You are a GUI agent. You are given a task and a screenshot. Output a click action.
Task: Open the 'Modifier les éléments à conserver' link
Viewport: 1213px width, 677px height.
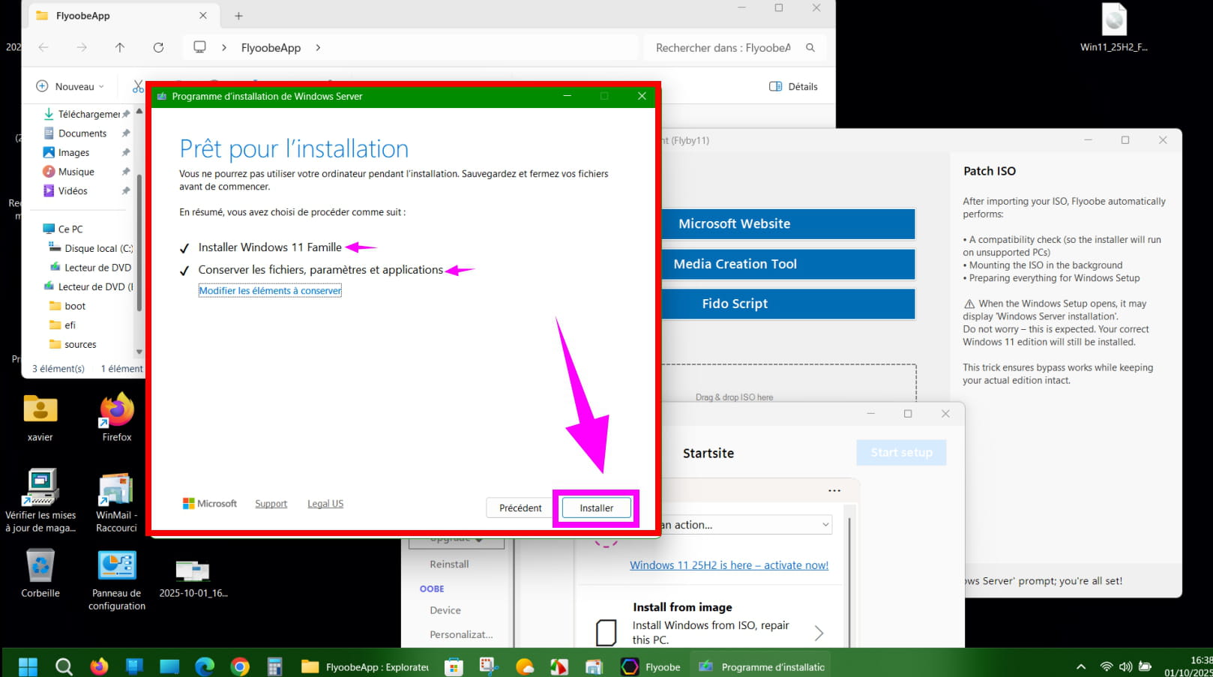pyautogui.click(x=270, y=291)
